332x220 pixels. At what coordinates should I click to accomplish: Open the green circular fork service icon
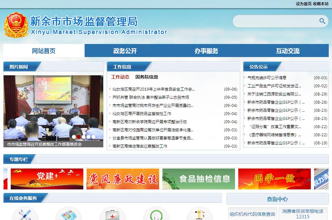coord(156,215)
